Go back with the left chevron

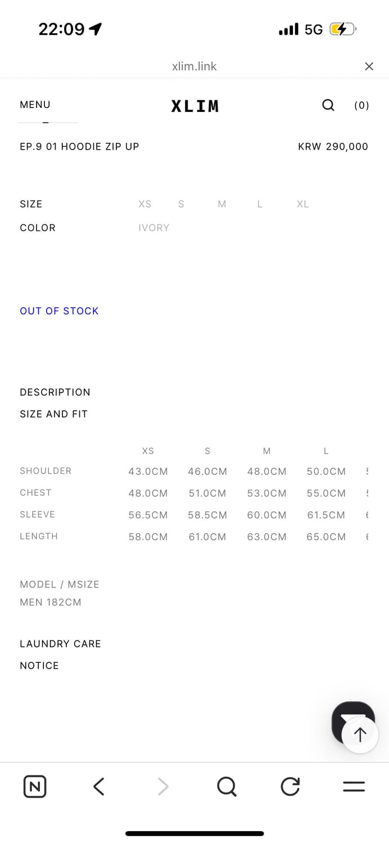point(99,786)
